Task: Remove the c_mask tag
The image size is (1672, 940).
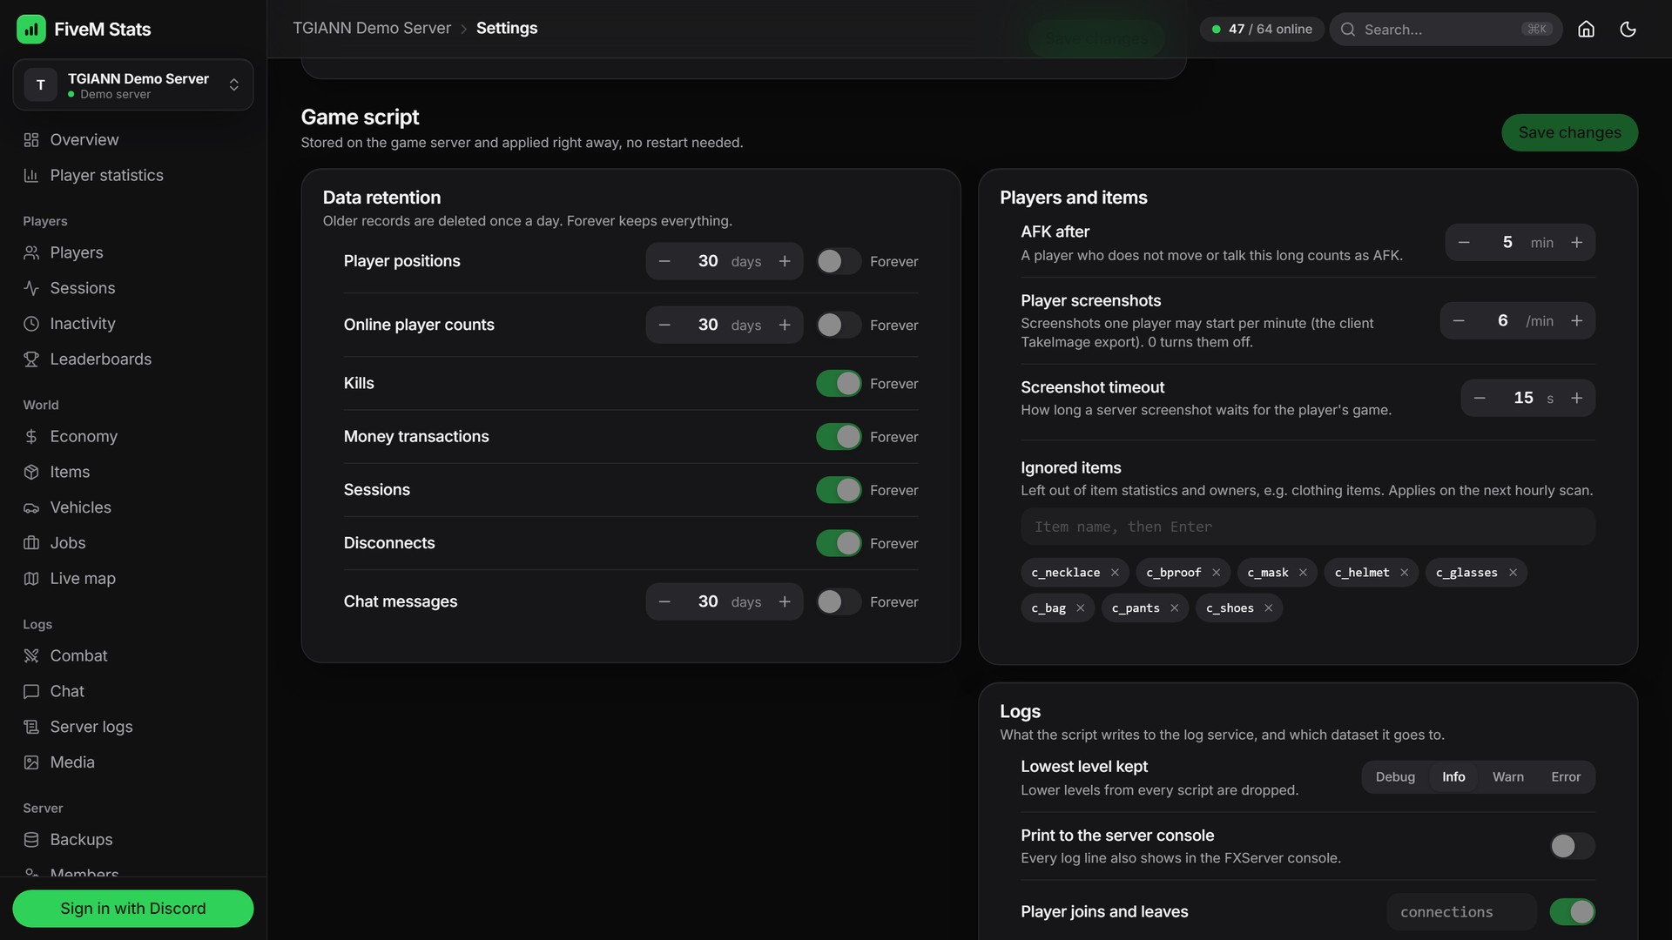Action: pyautogui.click(x=1303, y=573)
